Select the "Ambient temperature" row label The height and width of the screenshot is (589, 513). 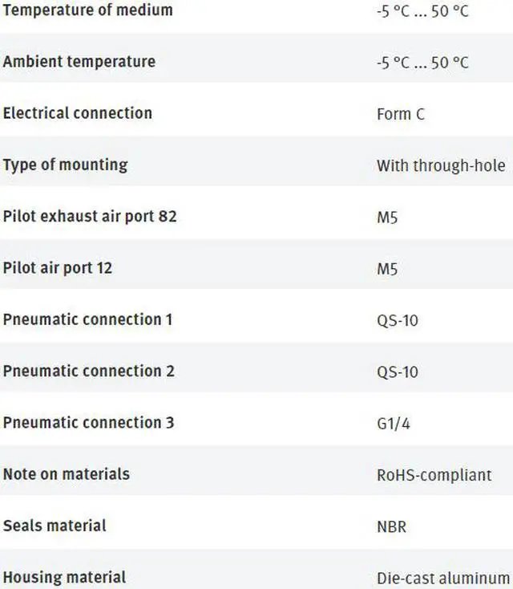point(79,62)
